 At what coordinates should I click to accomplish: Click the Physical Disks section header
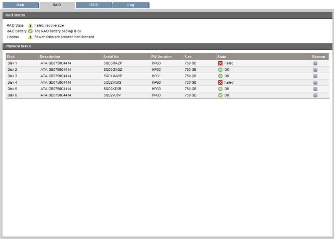pos(167,46)
